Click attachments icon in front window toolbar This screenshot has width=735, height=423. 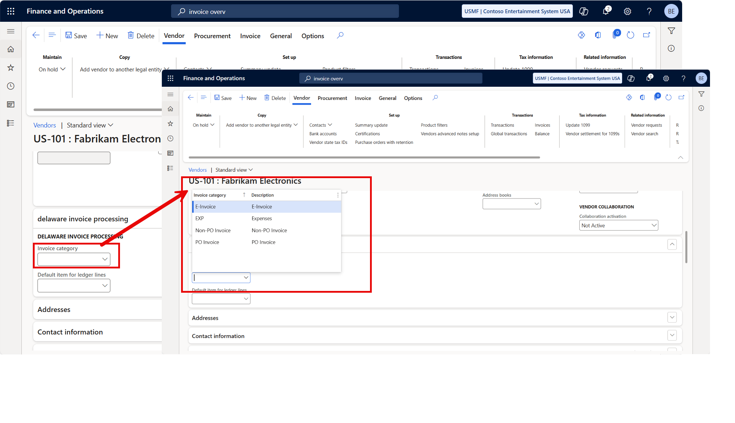point(656,97)
